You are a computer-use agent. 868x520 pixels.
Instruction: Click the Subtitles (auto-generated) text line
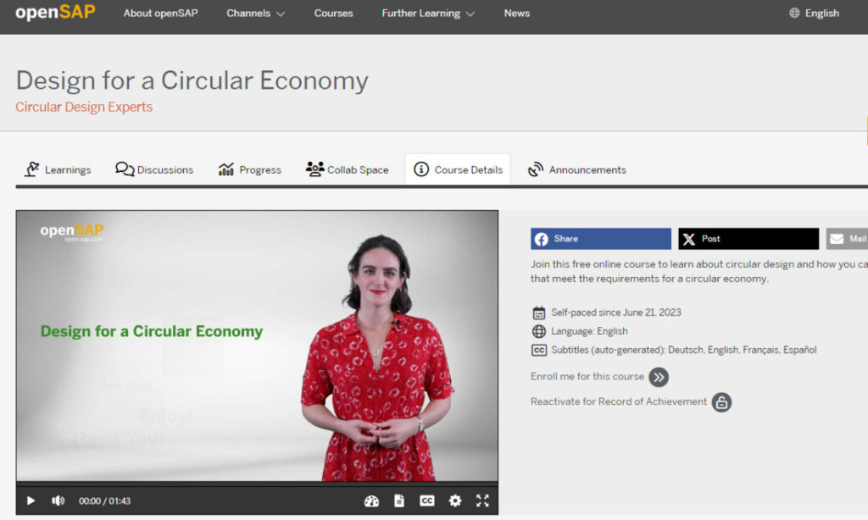[x=684, y=350]
